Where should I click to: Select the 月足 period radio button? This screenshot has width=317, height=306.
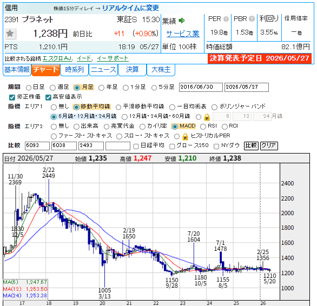pos(77,88)
